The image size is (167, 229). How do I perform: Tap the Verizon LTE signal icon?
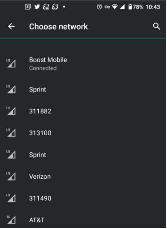pos(11,176)
